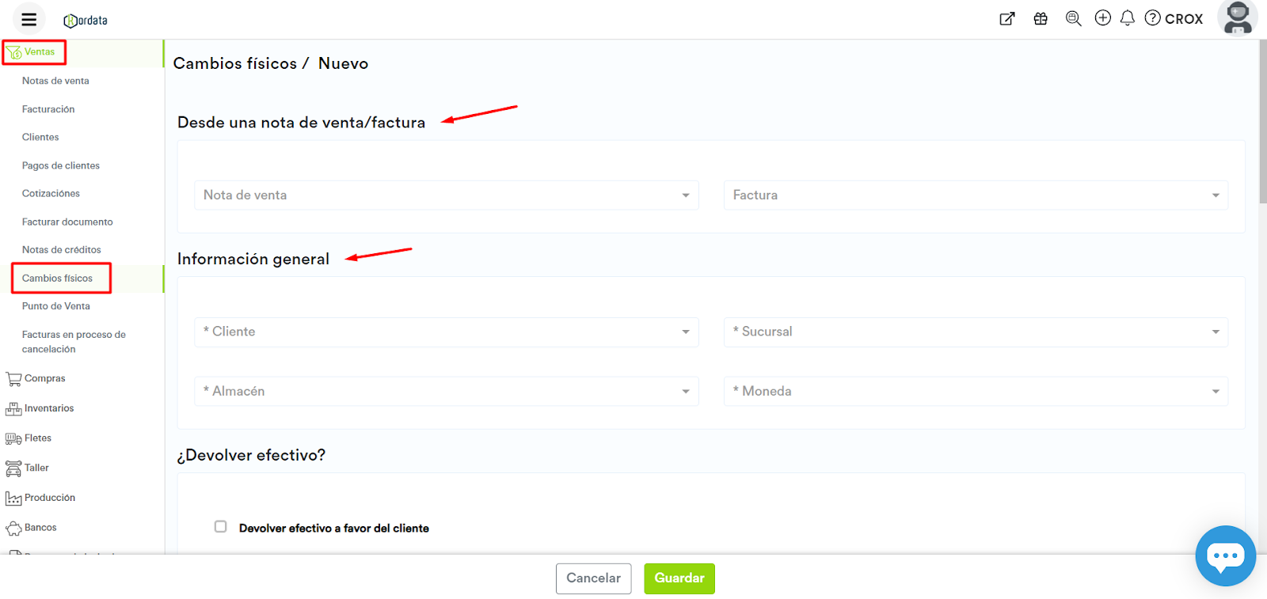Click the green Guardar button

[x=679, y=578]
